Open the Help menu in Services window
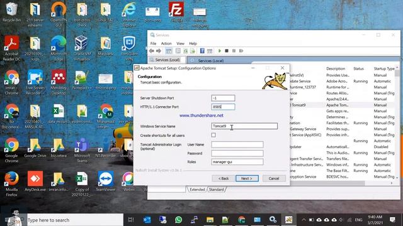This screenshot has width=403, height=226. [x=193, y=43]
